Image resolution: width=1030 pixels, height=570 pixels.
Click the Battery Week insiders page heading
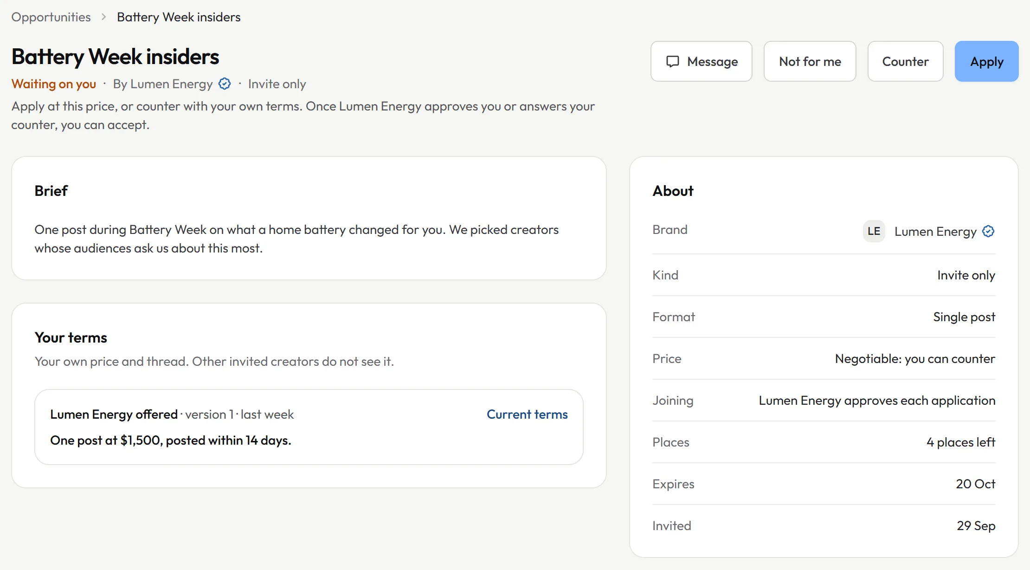pos(115,57)
